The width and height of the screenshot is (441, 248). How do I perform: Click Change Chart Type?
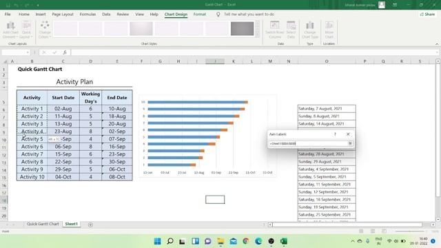(x=309, y=30)
